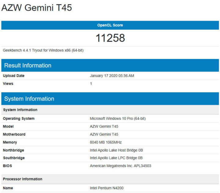This screenshot has height=193, width=220.
Task: Click the Processor Information subheader
Action: click(x=23, y=179)
